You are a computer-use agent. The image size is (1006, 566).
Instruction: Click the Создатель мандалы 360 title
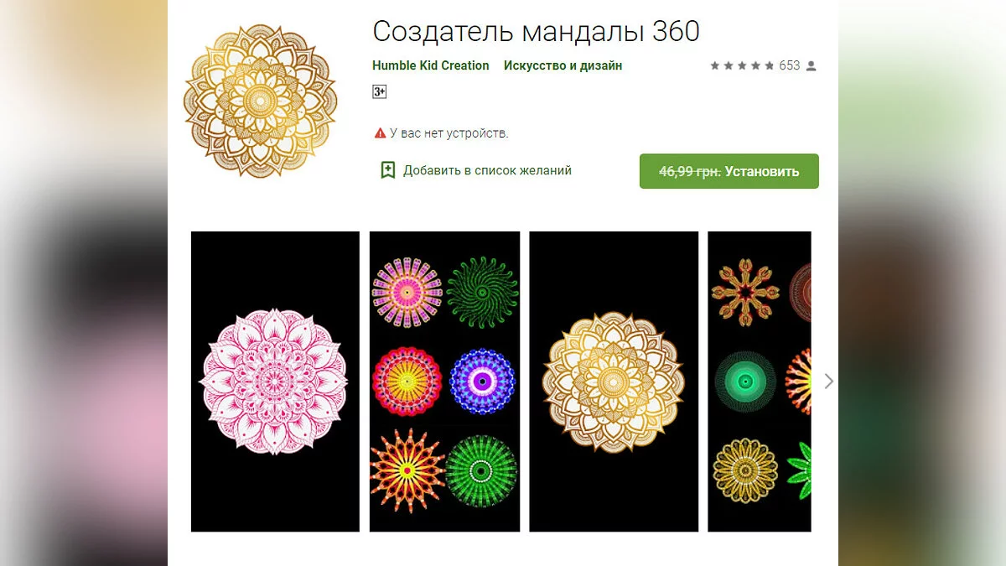[536, 31]
